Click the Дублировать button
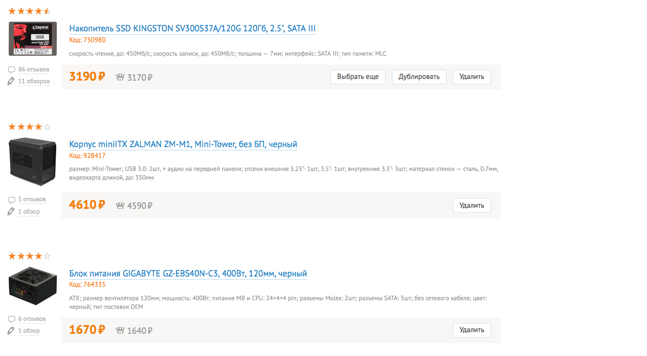 click(419, 77)
